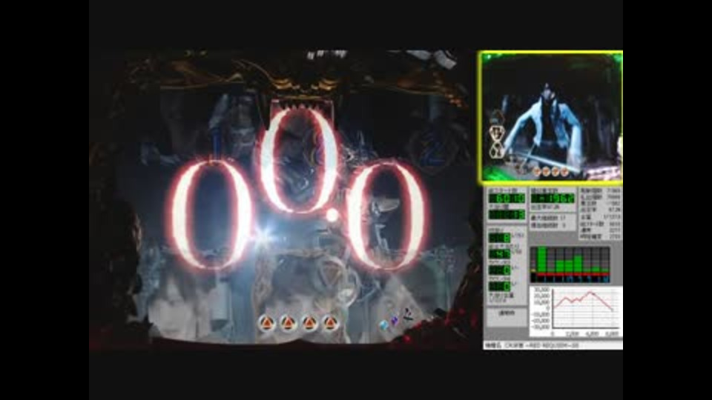This screenshot has width=712, height=400.
Task: Click the center glowing 0 reel digit
Action: tap(299, 160)
